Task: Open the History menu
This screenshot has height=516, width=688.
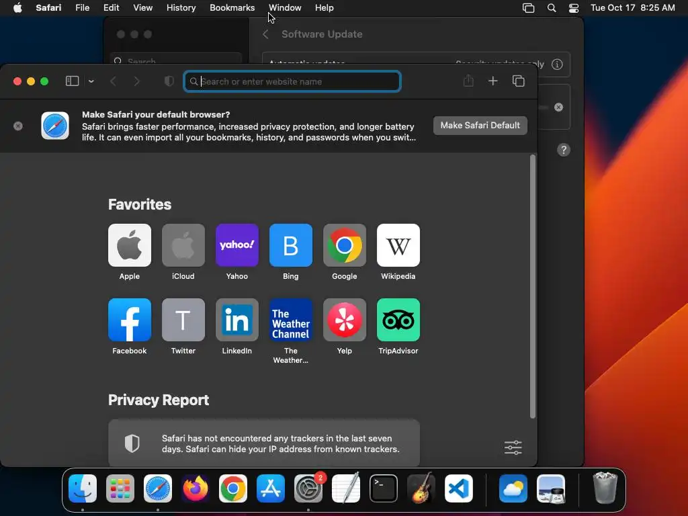Action: (x=181, y=7)
